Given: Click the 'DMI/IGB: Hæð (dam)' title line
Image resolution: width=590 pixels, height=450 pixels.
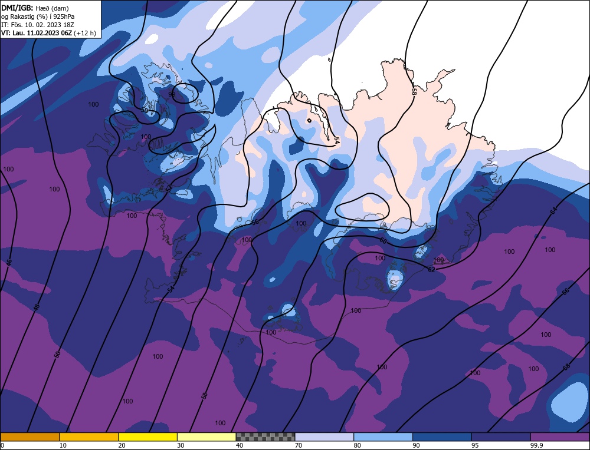Looking at the screenshot, I should coord(35,8).
